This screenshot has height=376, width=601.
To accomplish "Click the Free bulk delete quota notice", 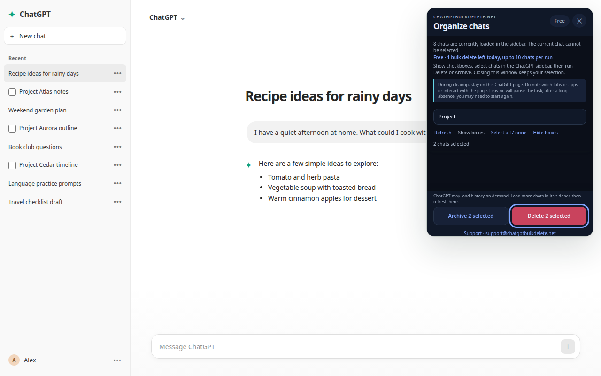I will coord(493,57).
